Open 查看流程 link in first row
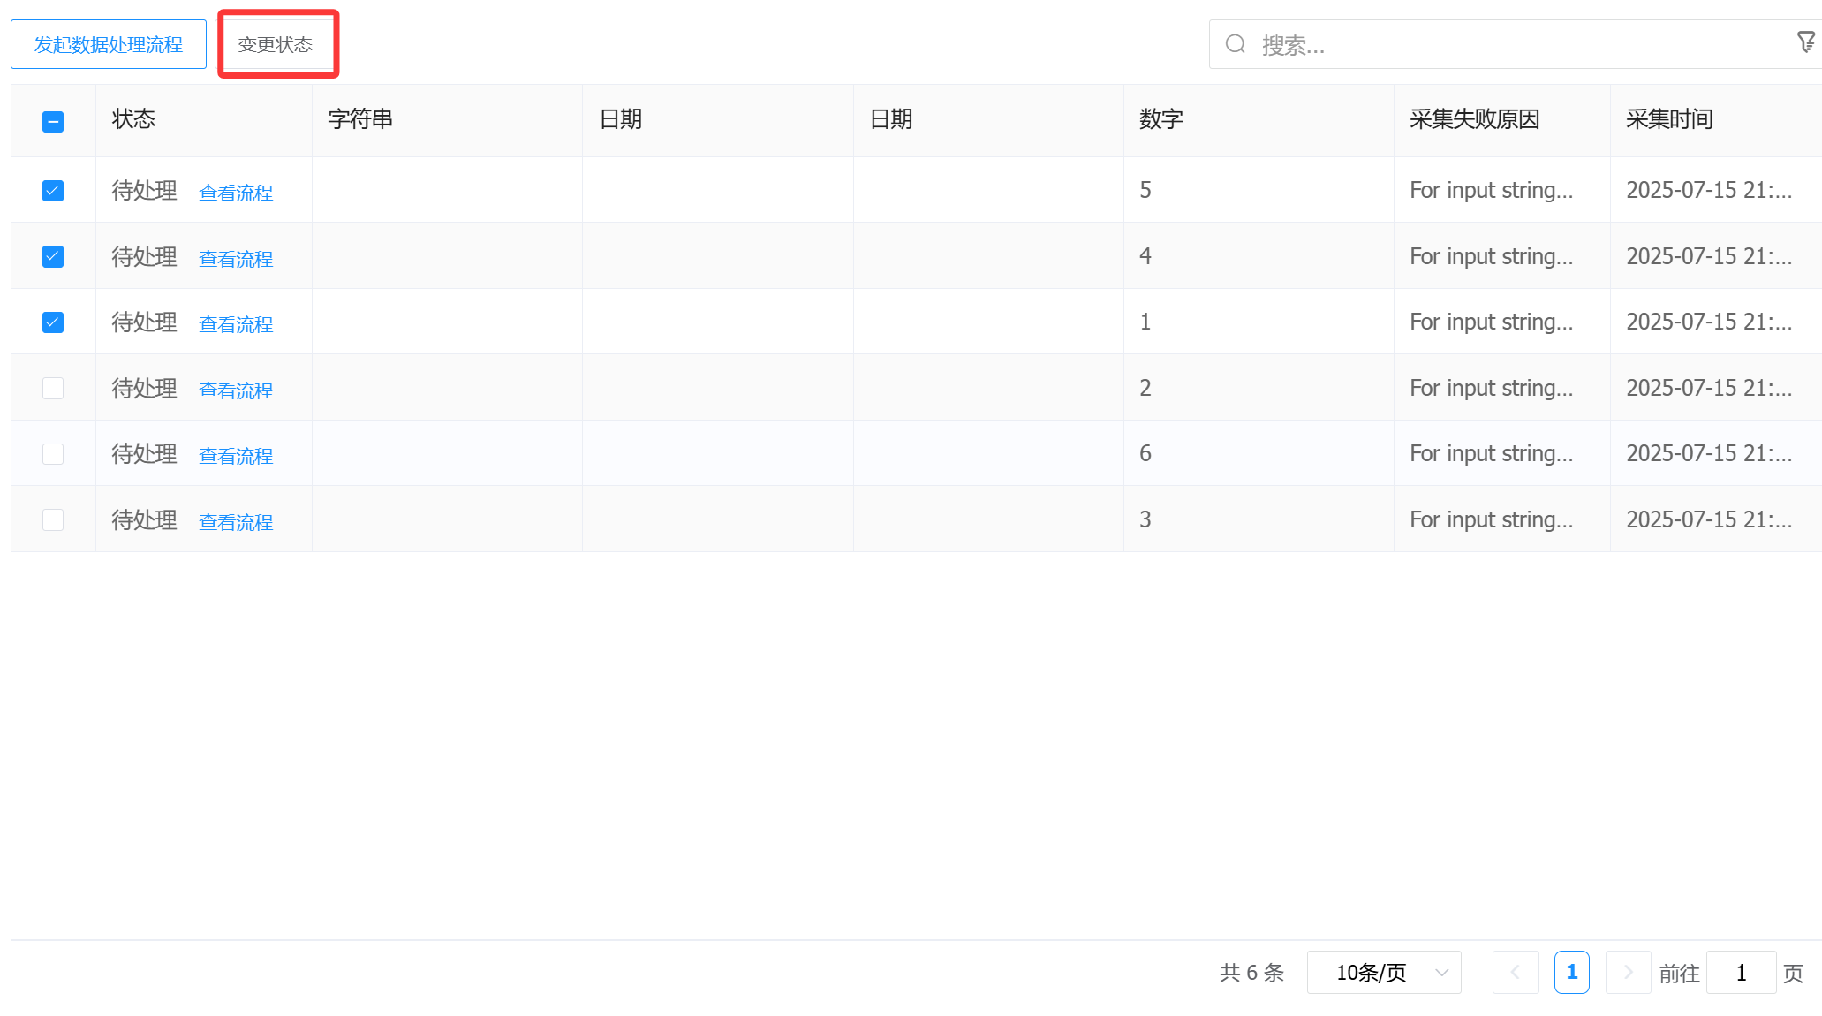The height and width of the screenshot is (1016, 1822). (236, 193)
